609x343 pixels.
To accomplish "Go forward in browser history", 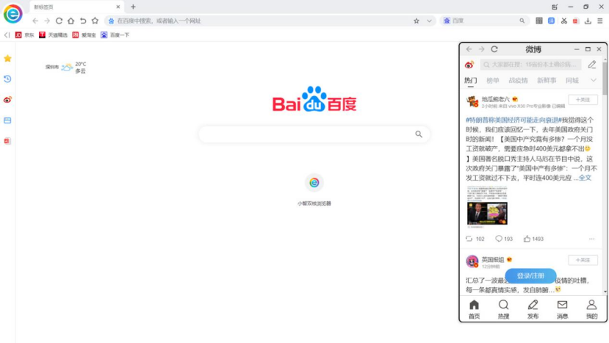I will [47, 21].
